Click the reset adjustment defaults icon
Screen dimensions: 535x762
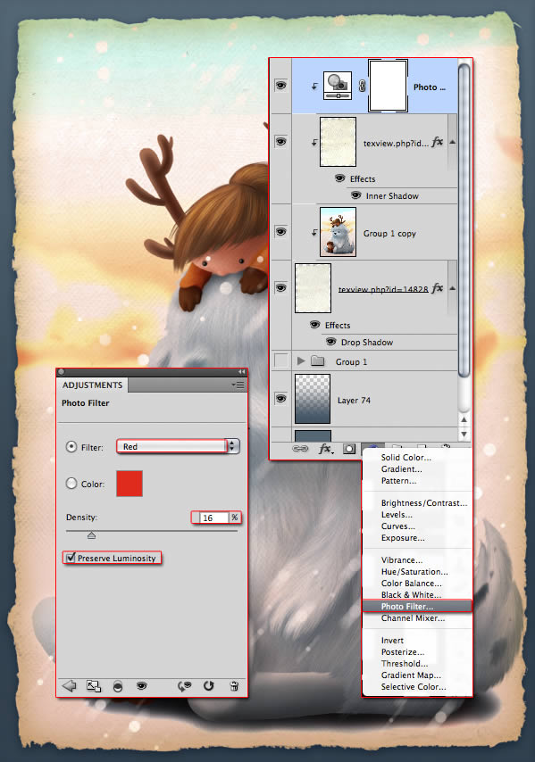point(209,685)
